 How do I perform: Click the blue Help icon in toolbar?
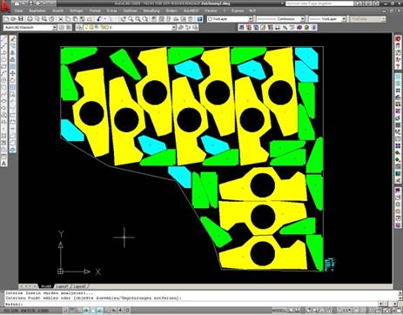coord(199,19)
